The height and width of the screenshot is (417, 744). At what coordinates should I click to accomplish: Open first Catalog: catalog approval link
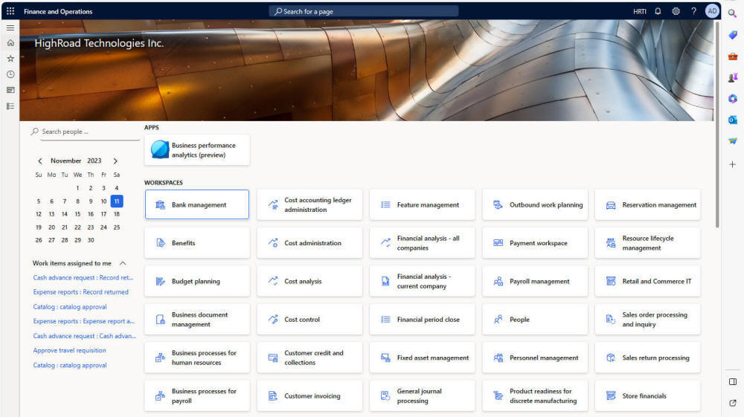(70, 306)
